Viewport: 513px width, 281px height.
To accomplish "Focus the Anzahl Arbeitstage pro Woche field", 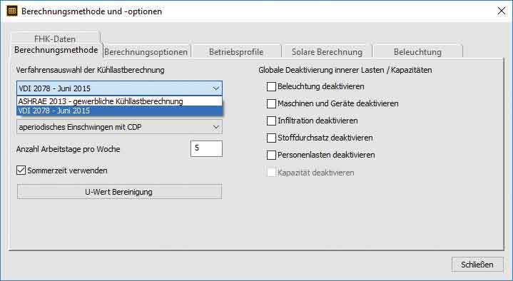I will pyautogui.click(x=206, y=148).
